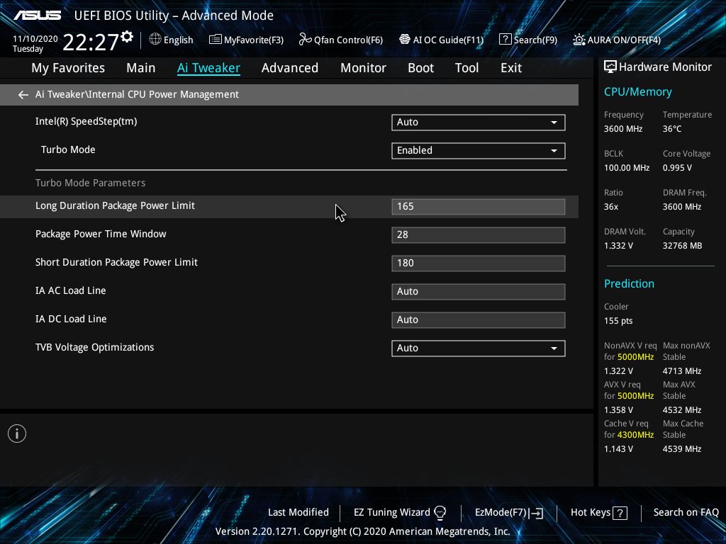
Task: Click the Hot Keys question mark icon
Action: point(620,513)
